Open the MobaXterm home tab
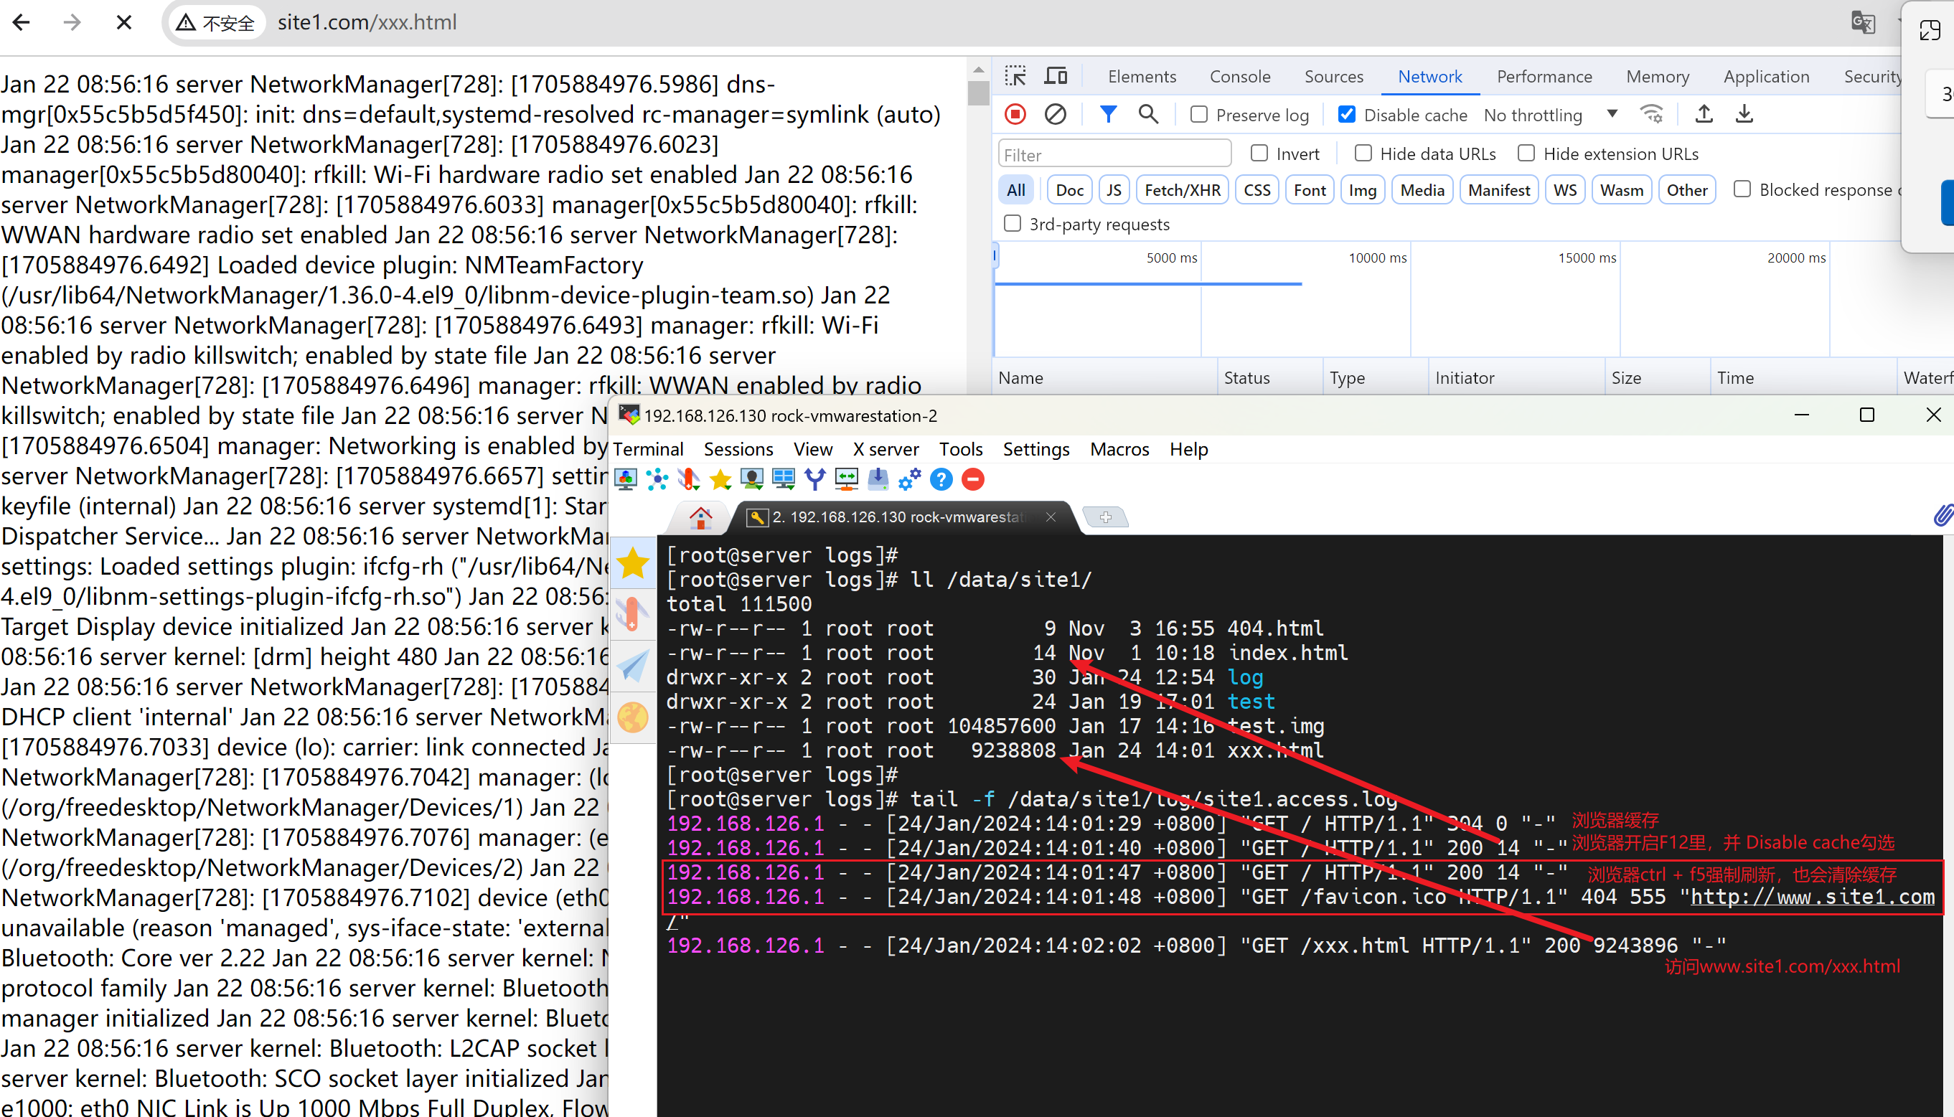This screenshot has width=1954, height=1117. tap(700, 517)
